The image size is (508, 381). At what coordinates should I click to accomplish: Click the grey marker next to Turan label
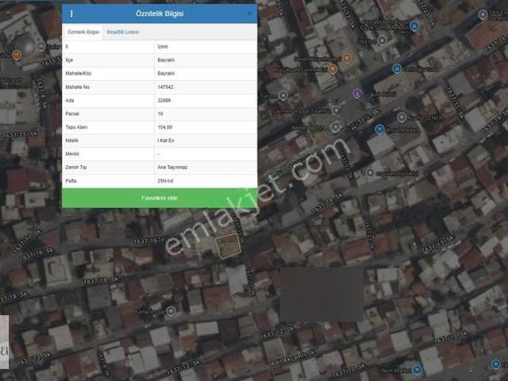pos(283,96)
